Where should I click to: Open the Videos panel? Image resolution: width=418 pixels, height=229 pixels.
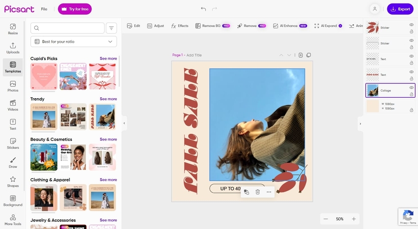coord(13,105)
